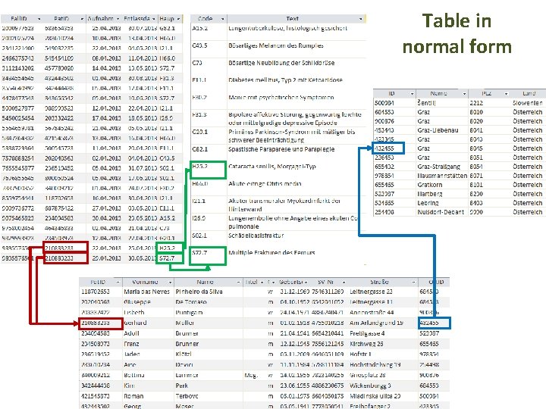Image resolution: width=546 pixels, height=409 pixels.
Task: Open the Vorname column filter arrow
Action: (x=171, y=282)
